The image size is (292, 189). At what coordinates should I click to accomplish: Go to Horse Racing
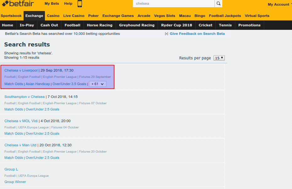coord(100,25)
